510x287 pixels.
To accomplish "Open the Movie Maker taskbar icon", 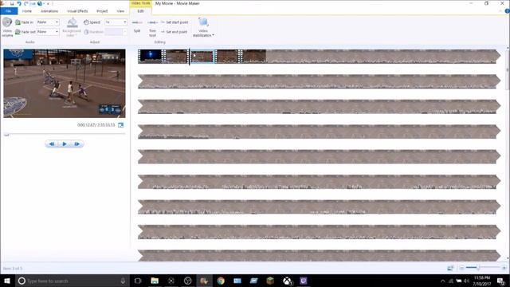I will (204, 281).
